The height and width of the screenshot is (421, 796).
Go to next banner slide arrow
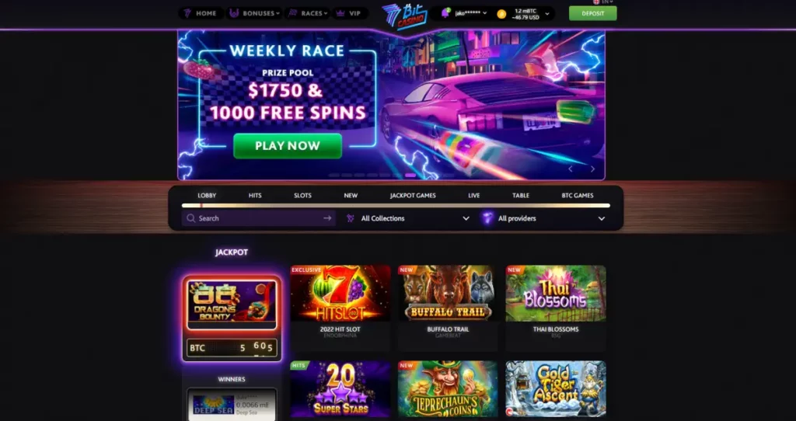(x=592, y=169)
